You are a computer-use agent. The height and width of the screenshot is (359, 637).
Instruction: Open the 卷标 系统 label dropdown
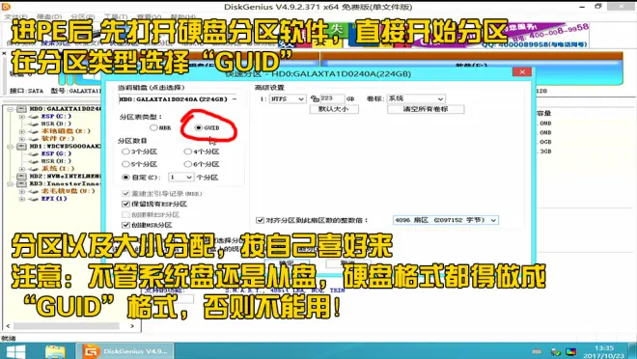[416, 98]
